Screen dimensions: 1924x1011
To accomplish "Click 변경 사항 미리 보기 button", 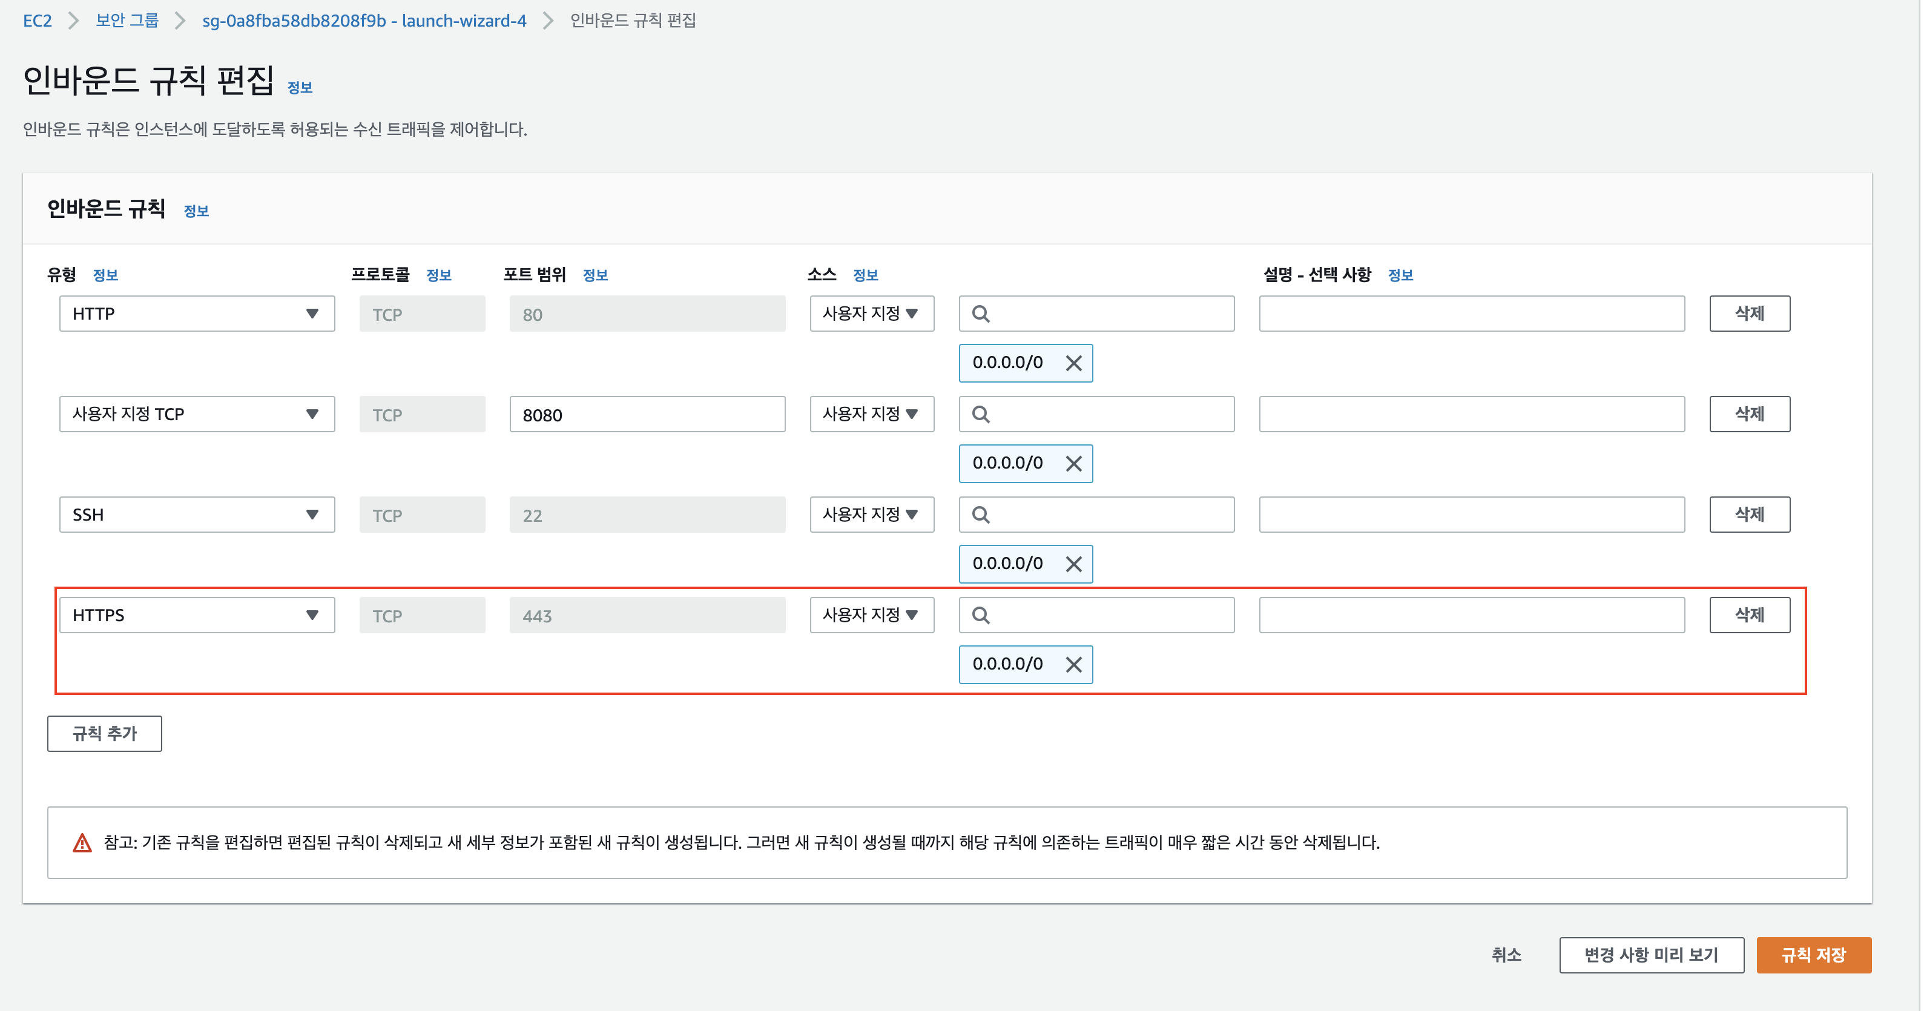I will [x=1650, y=955].
